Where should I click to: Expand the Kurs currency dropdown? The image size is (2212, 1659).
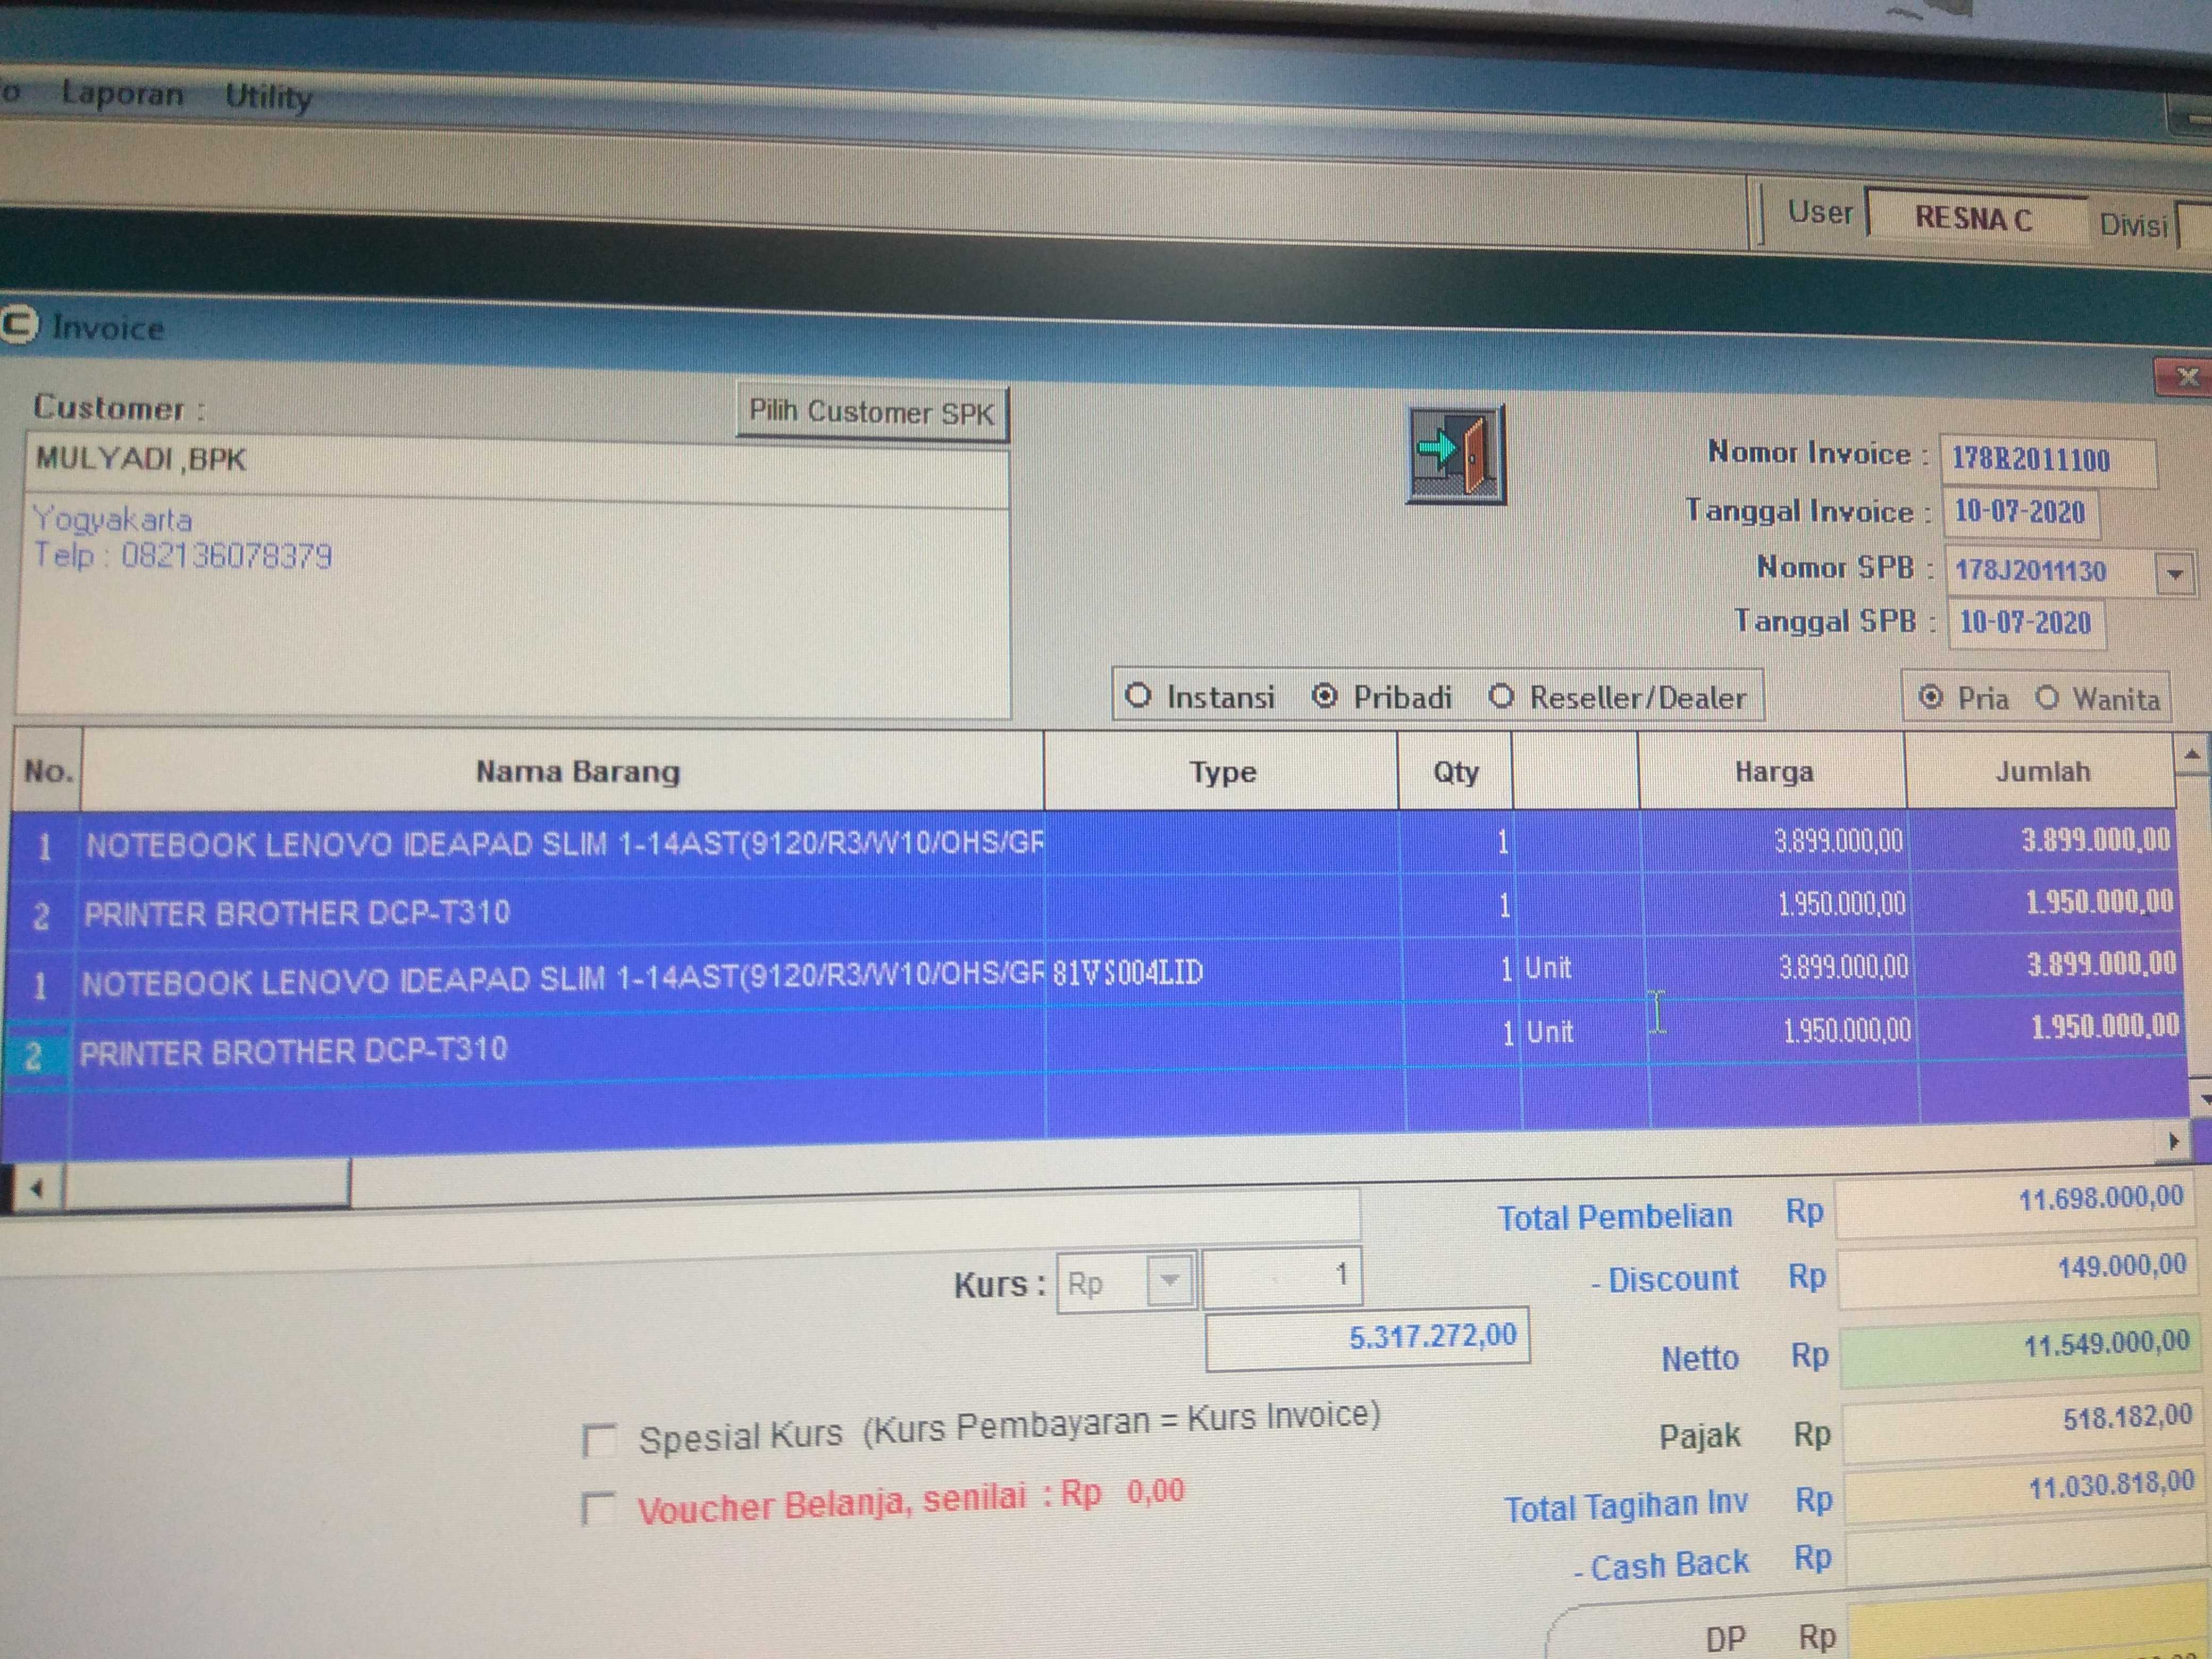(1169, 1281)
